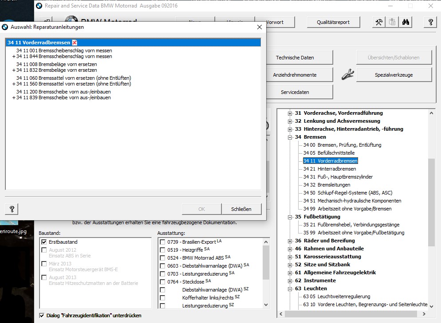Click the Schließen button

coord(241,209)
